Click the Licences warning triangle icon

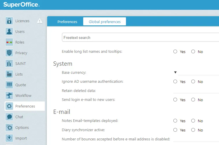[x=40, y=21]
